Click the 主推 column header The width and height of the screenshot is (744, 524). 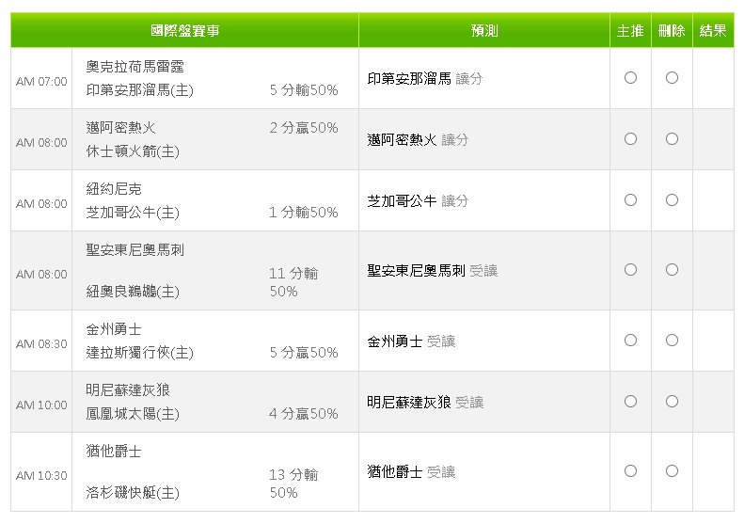click(630, 31)
